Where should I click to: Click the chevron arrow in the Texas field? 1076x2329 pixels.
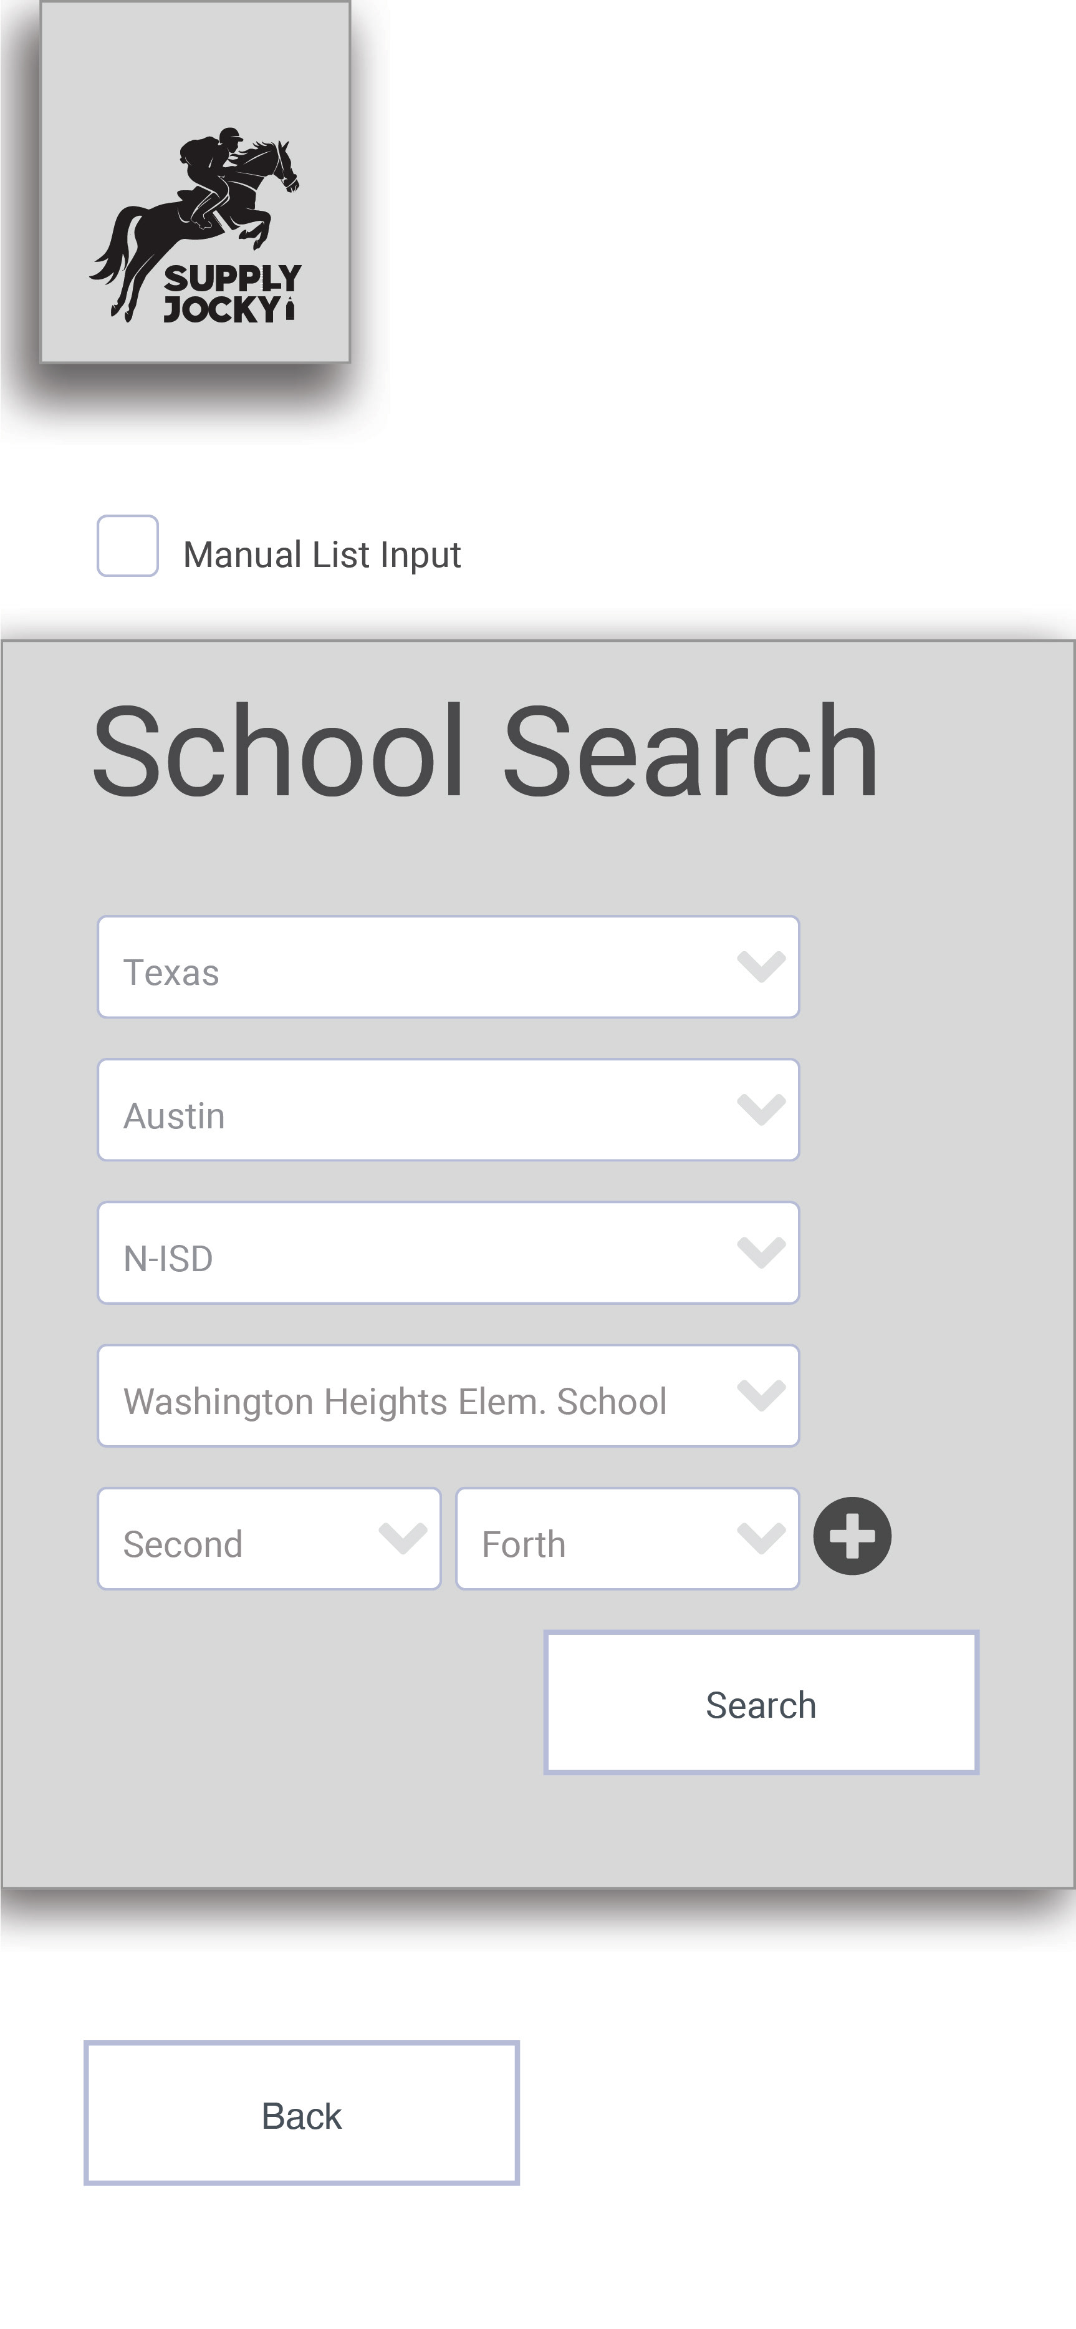pos(761,967)
